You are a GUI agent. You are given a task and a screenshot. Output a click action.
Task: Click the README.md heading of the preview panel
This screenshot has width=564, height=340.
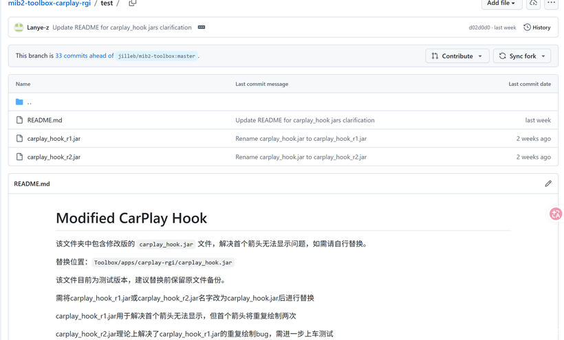[x=32, y=184]
